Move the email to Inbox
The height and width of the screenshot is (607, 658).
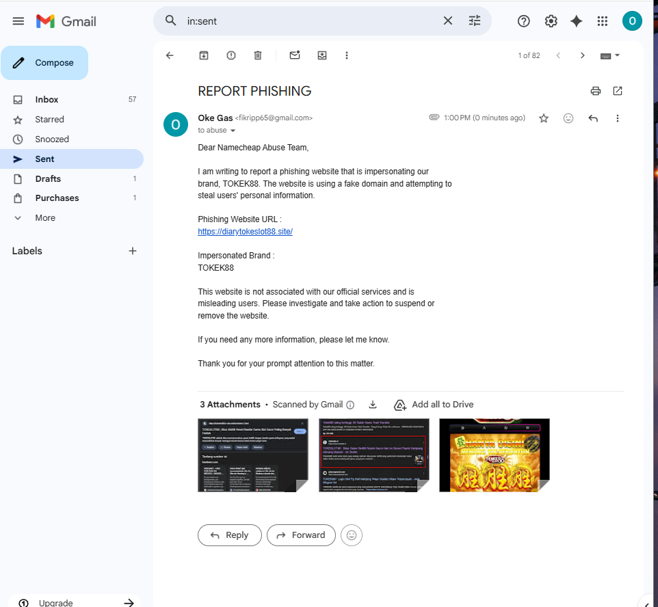[x=322, y=55]
